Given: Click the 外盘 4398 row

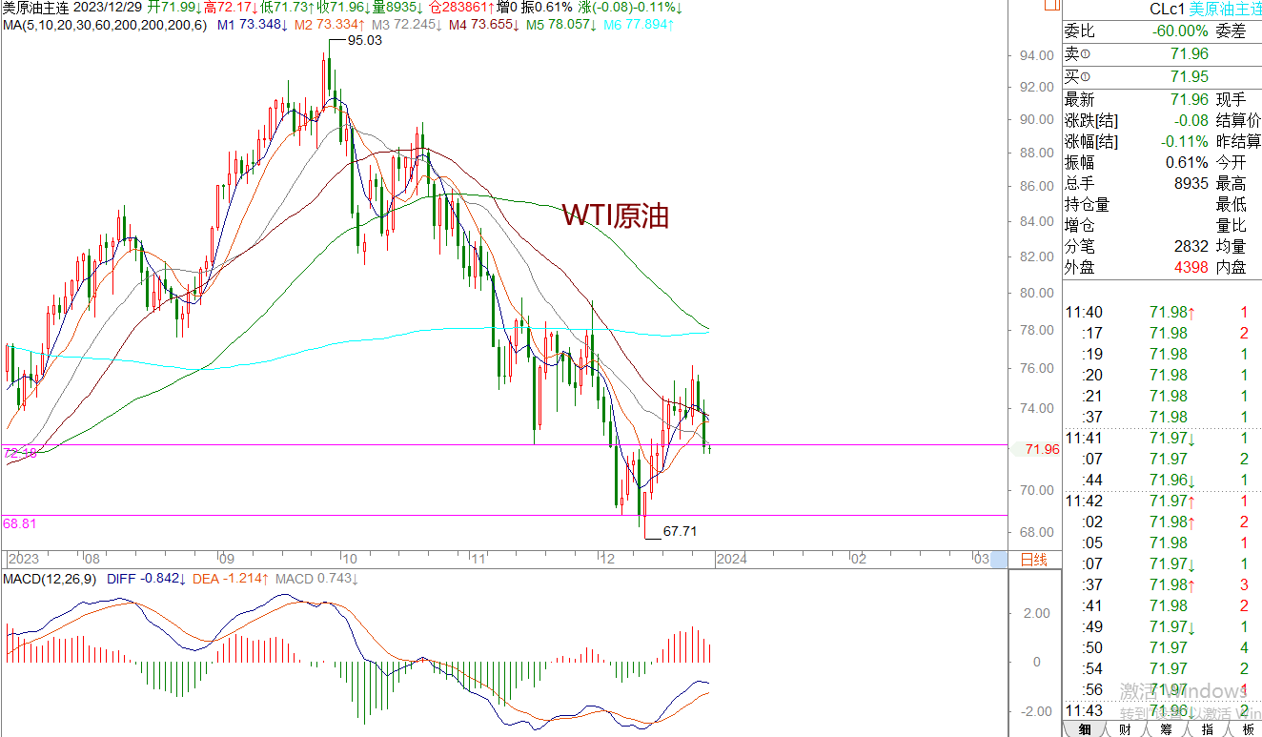Looking at the screenshot, I should (1138, 267).
